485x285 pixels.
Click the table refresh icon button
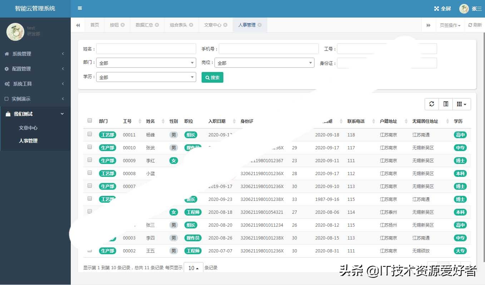(432, 104)
